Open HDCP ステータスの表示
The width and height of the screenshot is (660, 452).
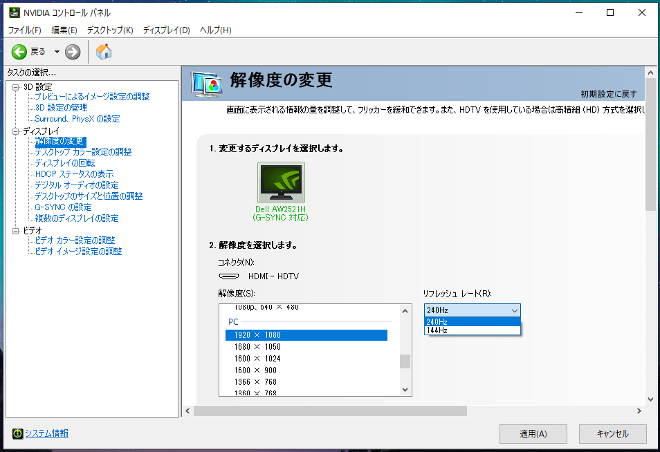(x=74, y=174)
